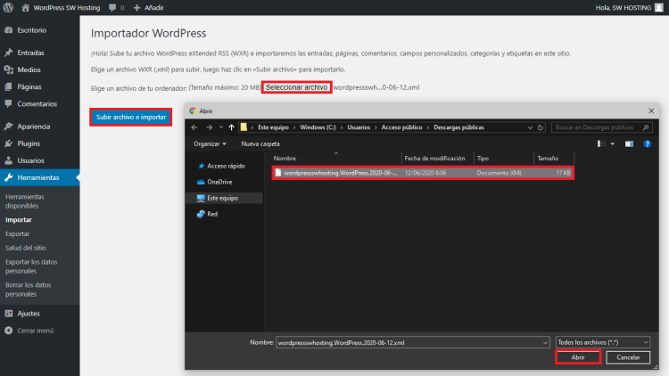Image resolution: width=669 pixels, height=376 pixels.
Task: Click Descargas públicas in the path bar
Action: tap(458, 127)
